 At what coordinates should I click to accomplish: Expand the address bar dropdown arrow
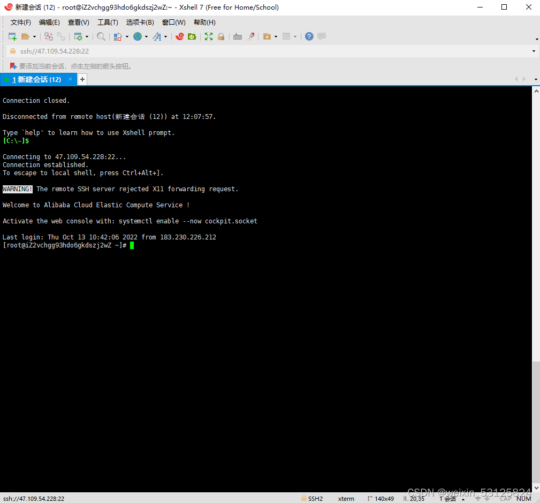coord(534,51)
